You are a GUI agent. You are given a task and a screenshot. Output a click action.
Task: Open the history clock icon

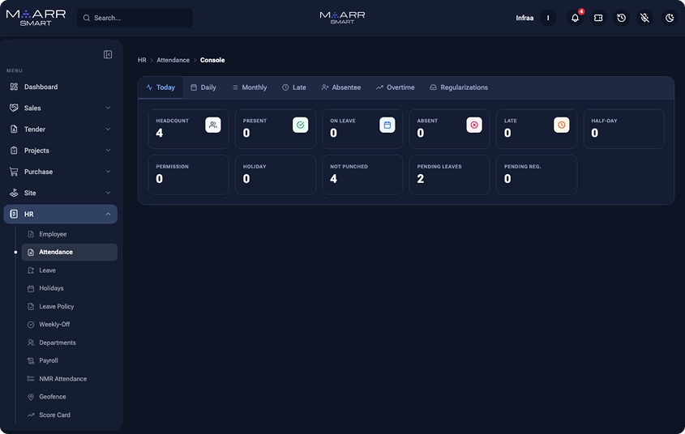(x=621, y=18)
